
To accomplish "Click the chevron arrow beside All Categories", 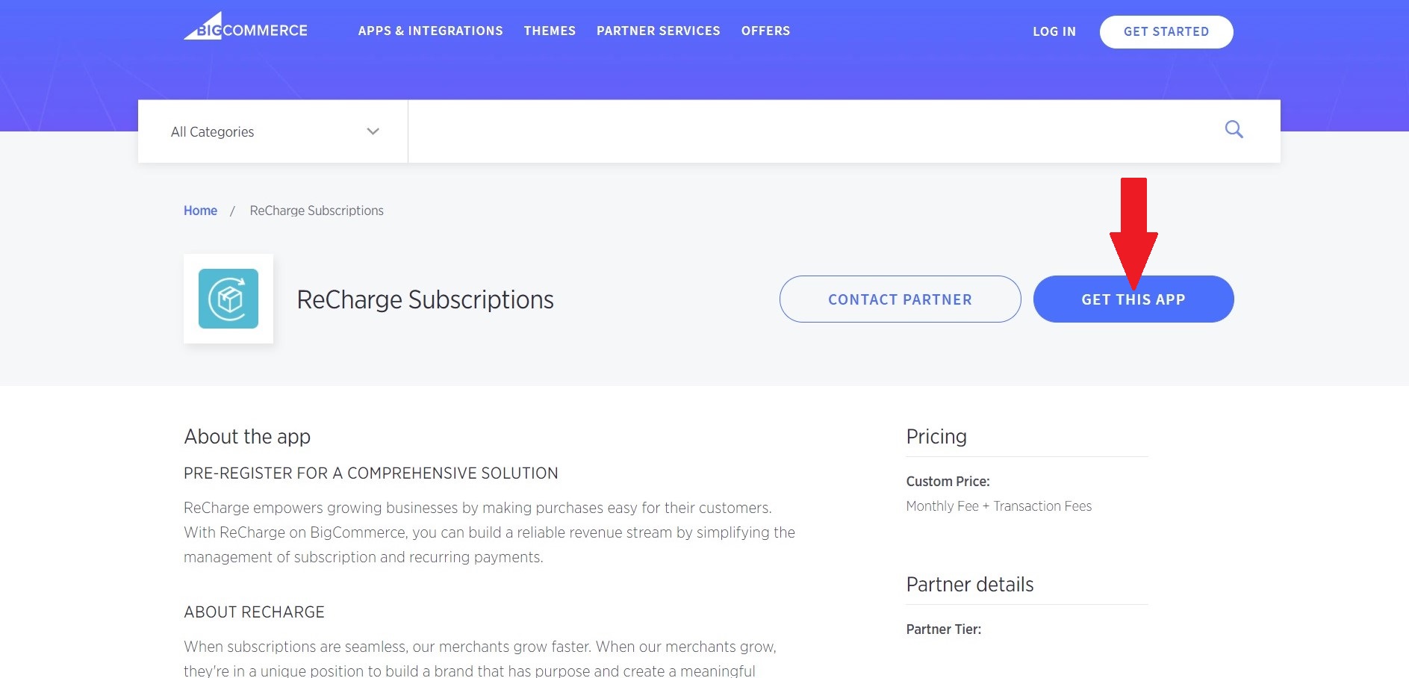I will click(x=373, y=131).
